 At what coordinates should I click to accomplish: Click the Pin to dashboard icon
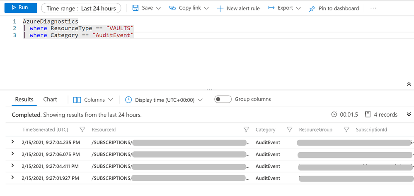(x=312, y=9)
